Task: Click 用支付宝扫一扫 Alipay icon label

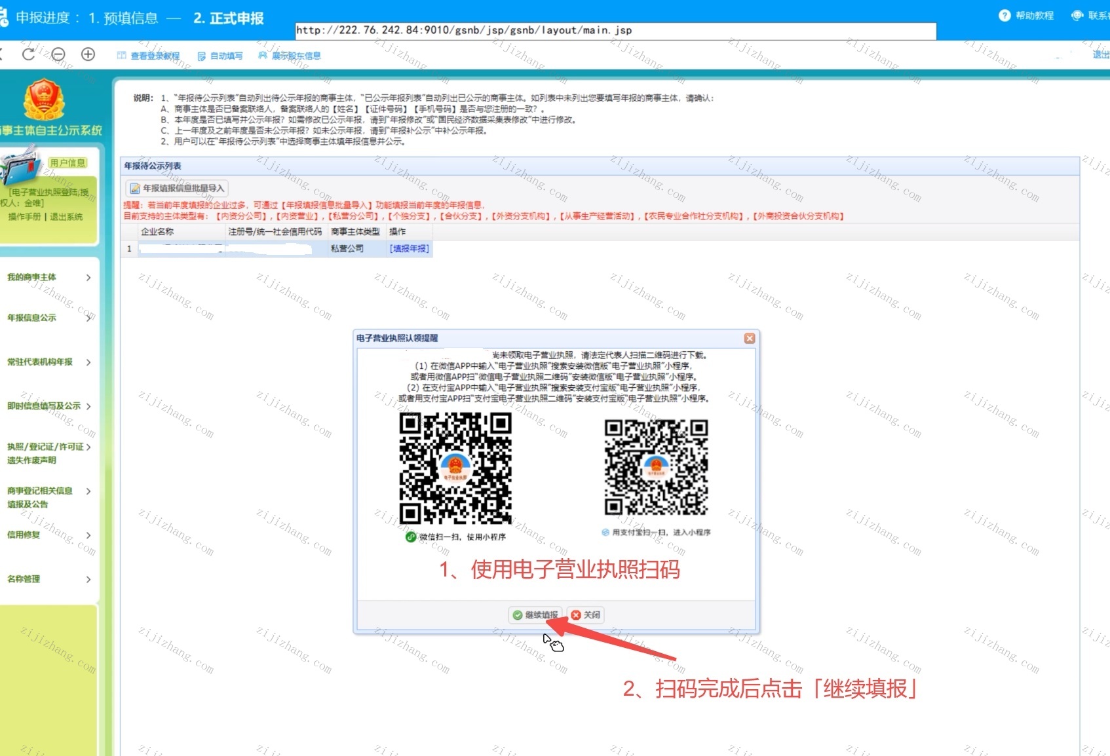Action: 656,532
